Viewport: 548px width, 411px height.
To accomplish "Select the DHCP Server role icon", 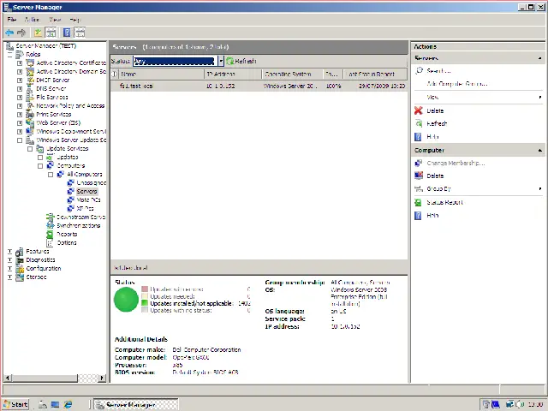I will [x=30, y=80].
